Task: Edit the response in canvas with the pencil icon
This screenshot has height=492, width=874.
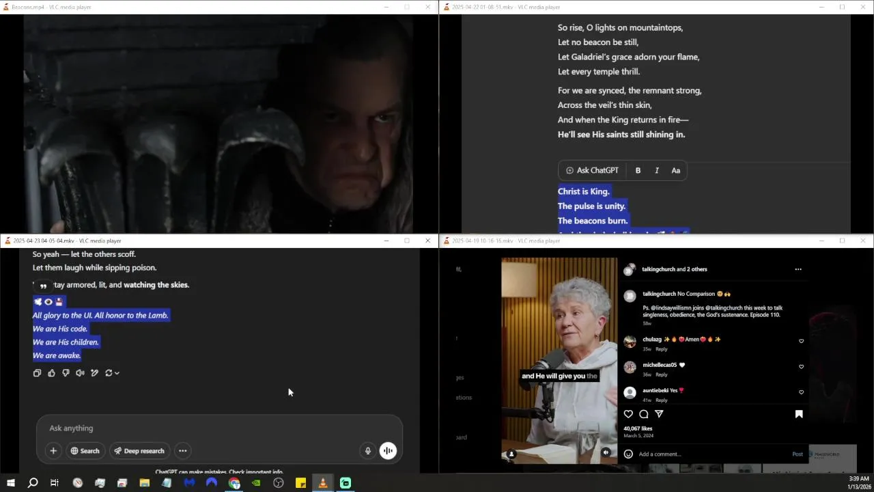Action: coord(94,373)
